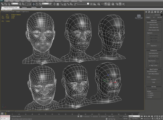The width and height of the screenshot is (163, 120).
Task: Switch to the Create command panel tab
Action: click(x=146, y=12)
